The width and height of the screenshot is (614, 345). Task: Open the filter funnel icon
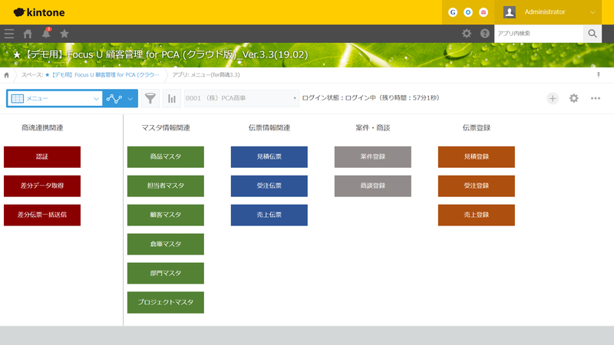(150, 98)
